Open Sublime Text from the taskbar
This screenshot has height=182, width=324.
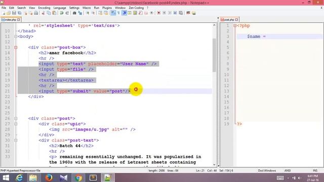pyautogui.click(x=93, y=177)
